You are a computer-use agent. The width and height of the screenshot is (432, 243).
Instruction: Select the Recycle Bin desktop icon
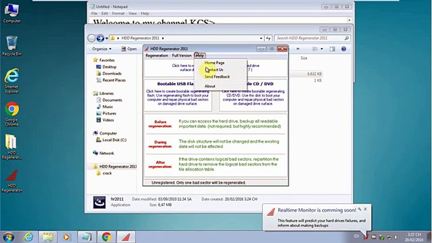click(12, 46)
